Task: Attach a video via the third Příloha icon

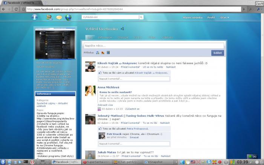Action: [x=108, y=52]
